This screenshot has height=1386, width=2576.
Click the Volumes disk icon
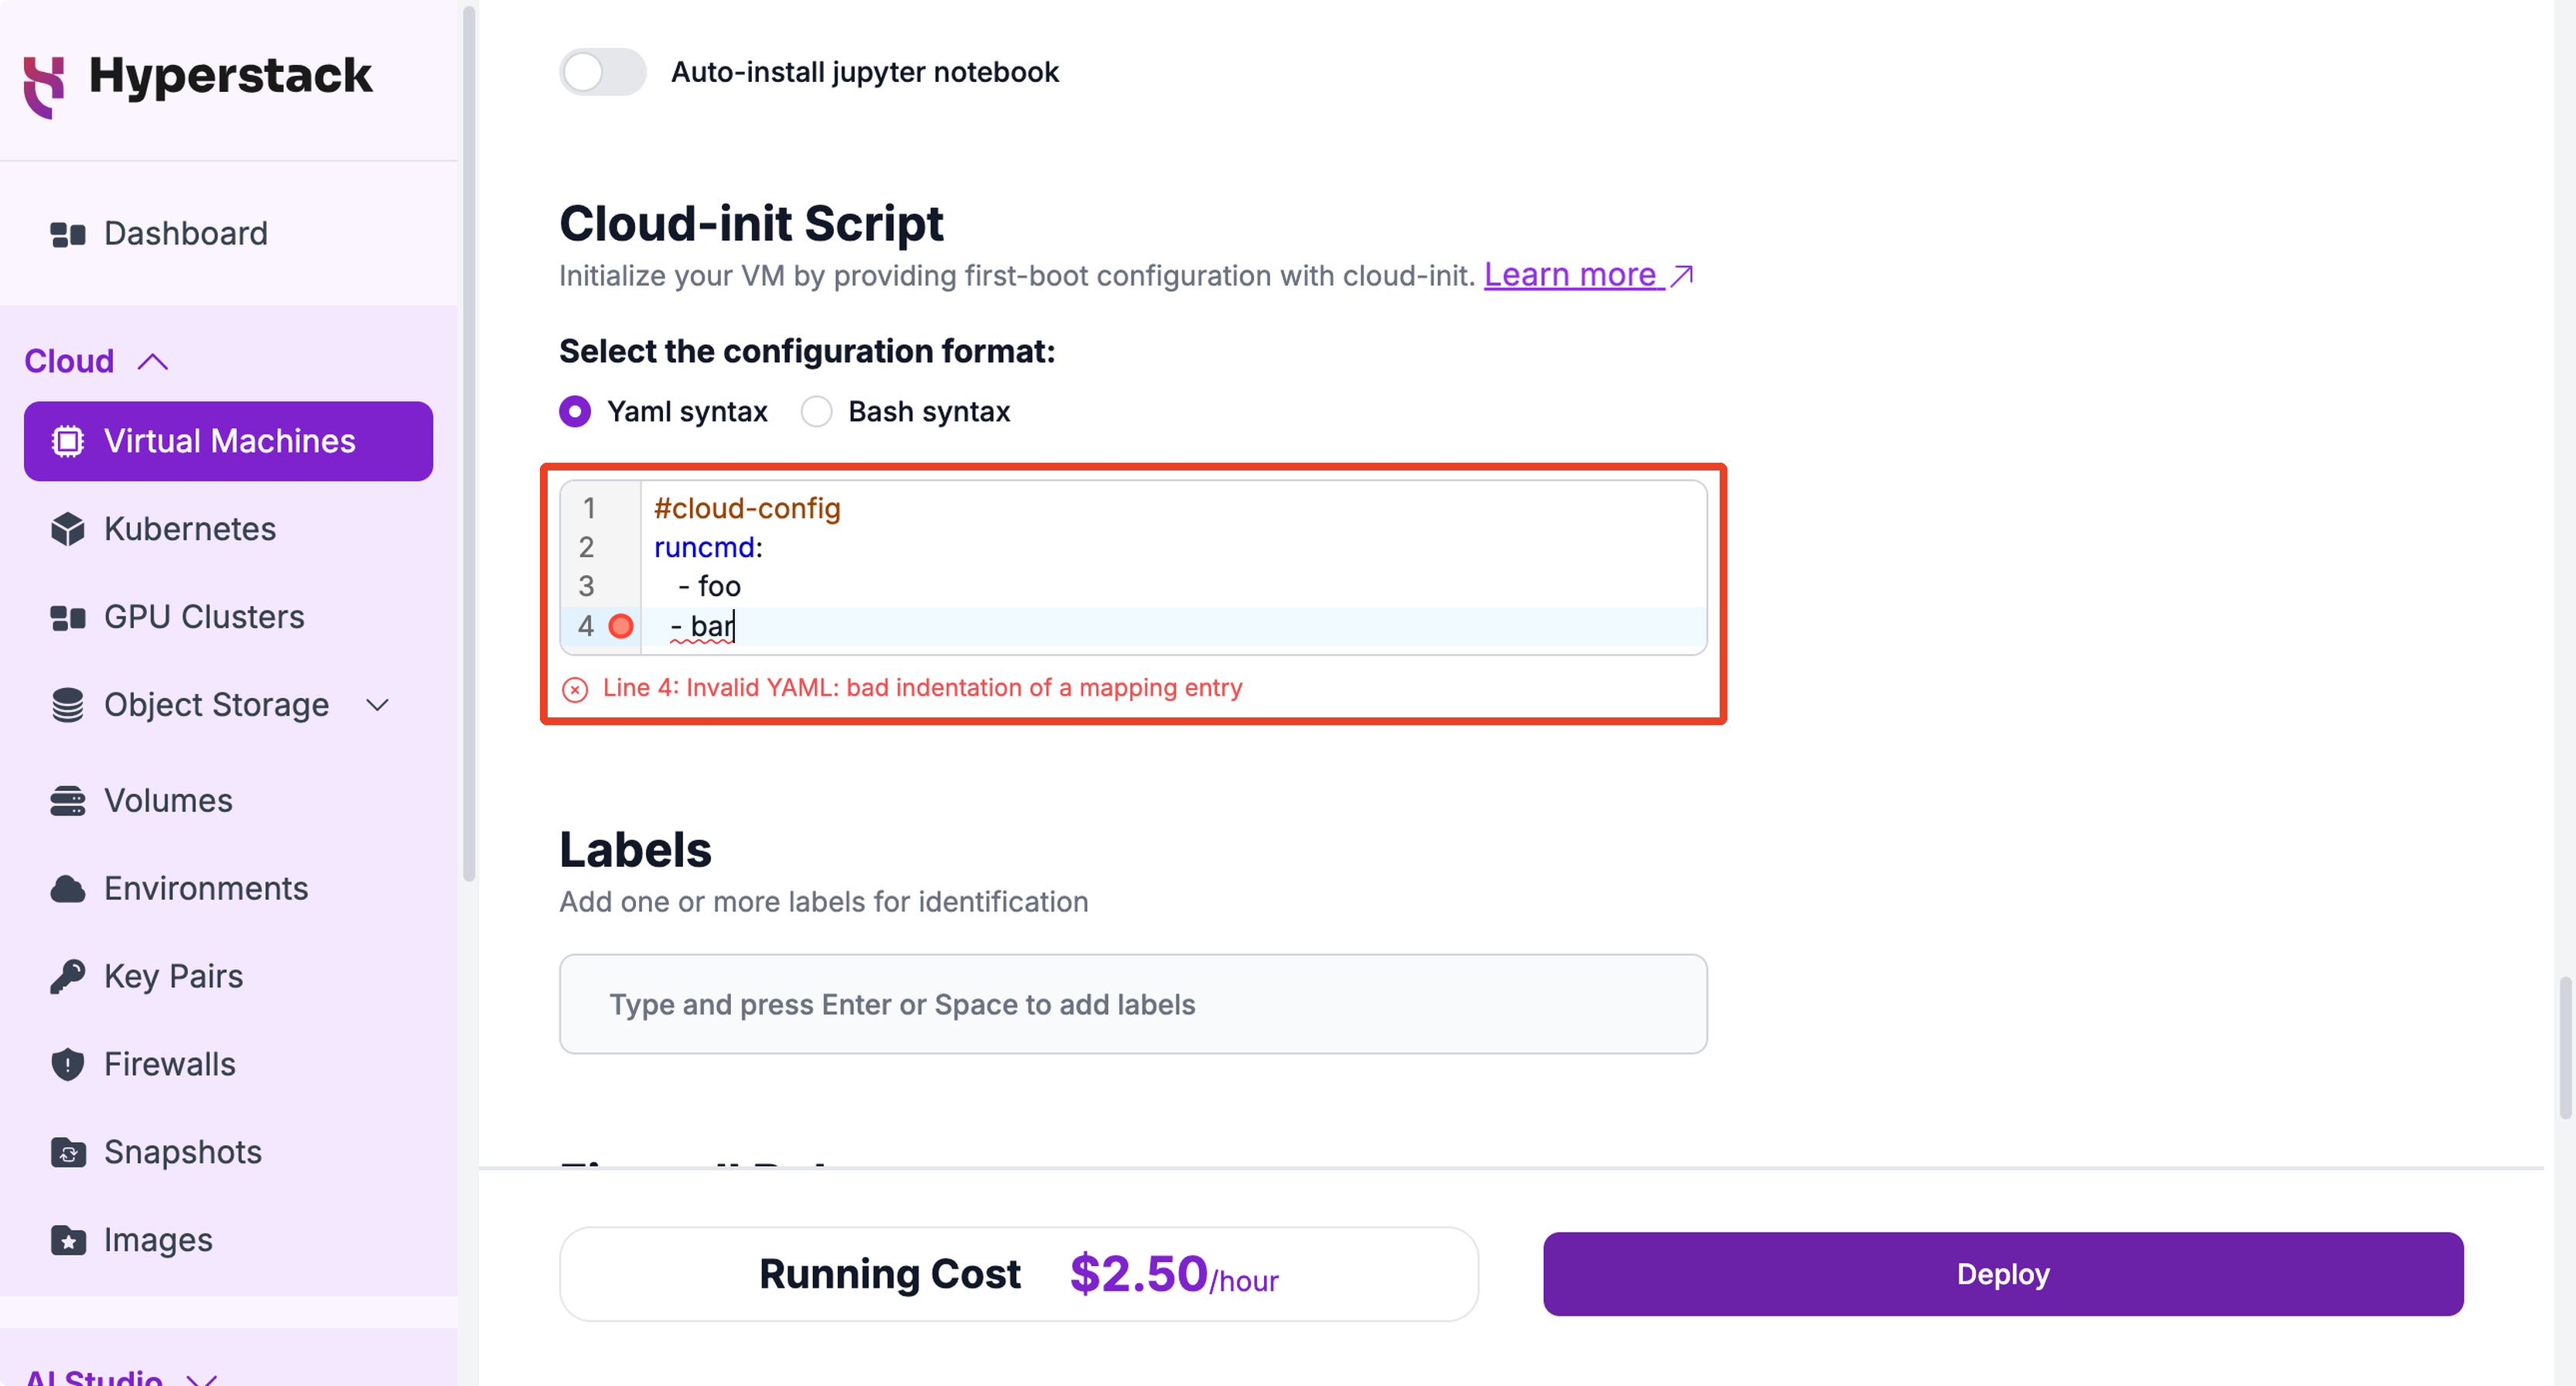coord(67,802)
